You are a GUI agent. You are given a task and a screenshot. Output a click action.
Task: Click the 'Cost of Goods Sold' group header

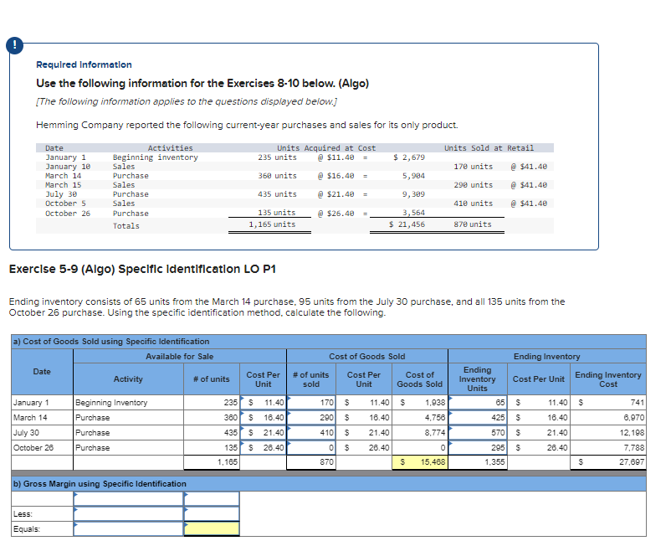click(366, 356)
